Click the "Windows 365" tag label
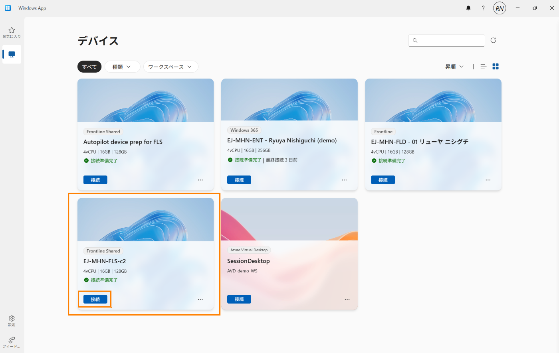This screenshot has height=353, width=559. (244, 130)
